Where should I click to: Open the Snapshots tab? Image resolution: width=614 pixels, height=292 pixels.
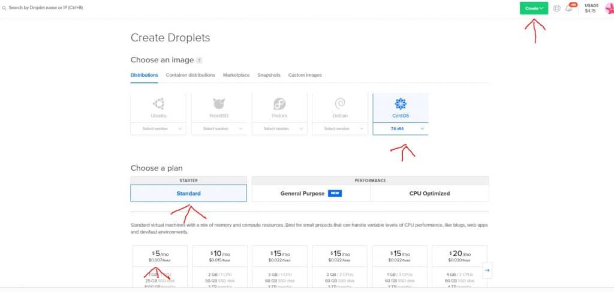(x=269, y=75)
